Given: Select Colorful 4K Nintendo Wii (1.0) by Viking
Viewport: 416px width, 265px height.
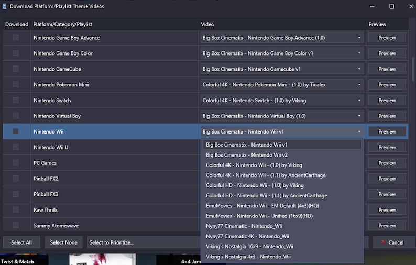Looking at the screenshot, I should [282, 165].
